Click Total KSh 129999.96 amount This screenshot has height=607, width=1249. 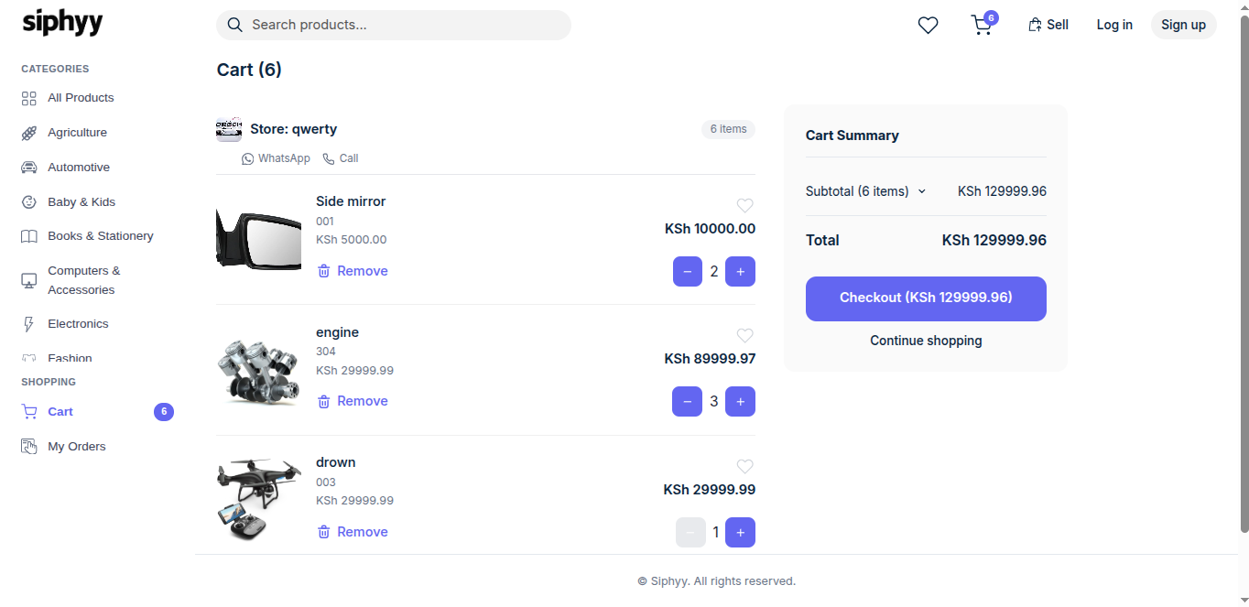point(994,241)
